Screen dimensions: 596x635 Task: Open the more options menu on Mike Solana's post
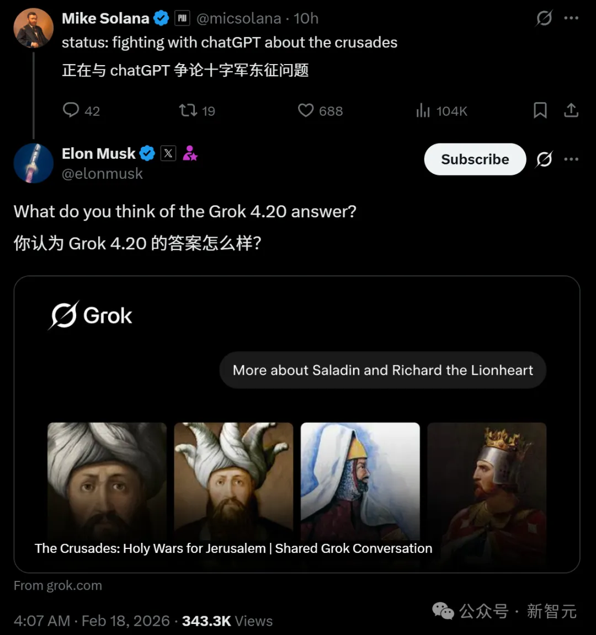[x=571, y=18]
